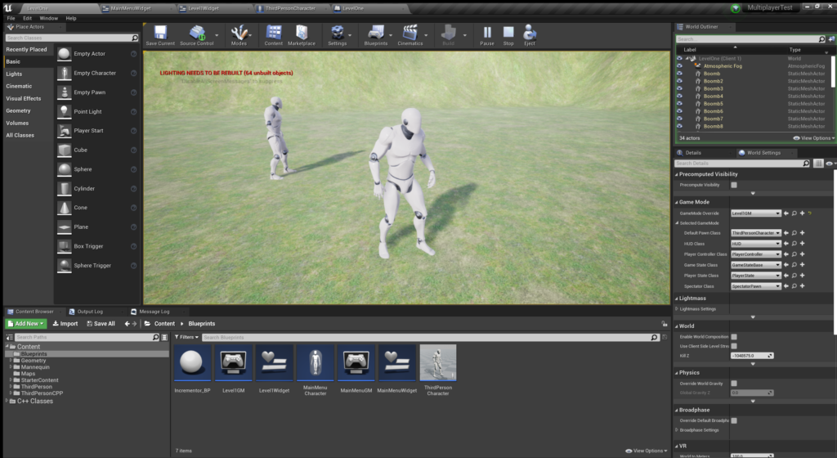Click the Save Current toolbar icon
The height and width of the screenshot is (458, 837).
(x=160, y=35)
